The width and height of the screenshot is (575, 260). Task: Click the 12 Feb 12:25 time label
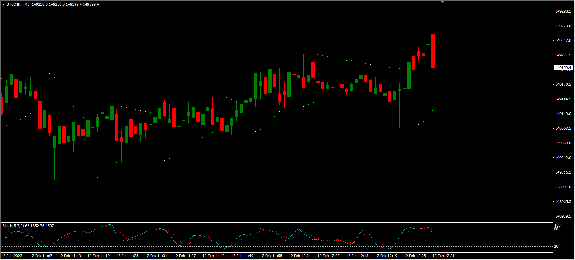click(x=415, y=256)
